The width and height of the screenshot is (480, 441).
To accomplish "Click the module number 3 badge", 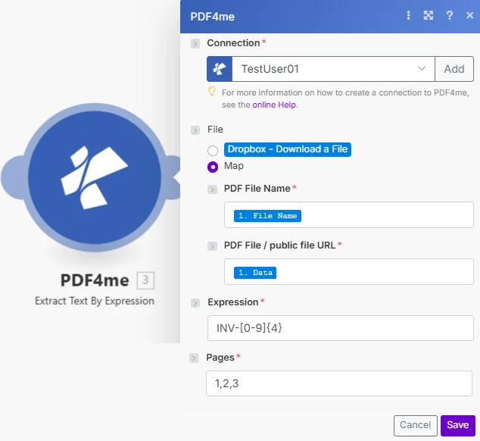I will pos(145,280).
